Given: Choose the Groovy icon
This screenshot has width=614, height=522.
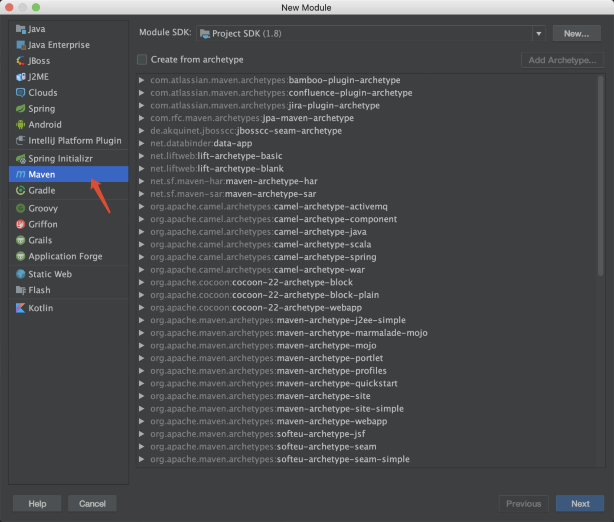Looking at the screenshot, I should tap(21, 208).
